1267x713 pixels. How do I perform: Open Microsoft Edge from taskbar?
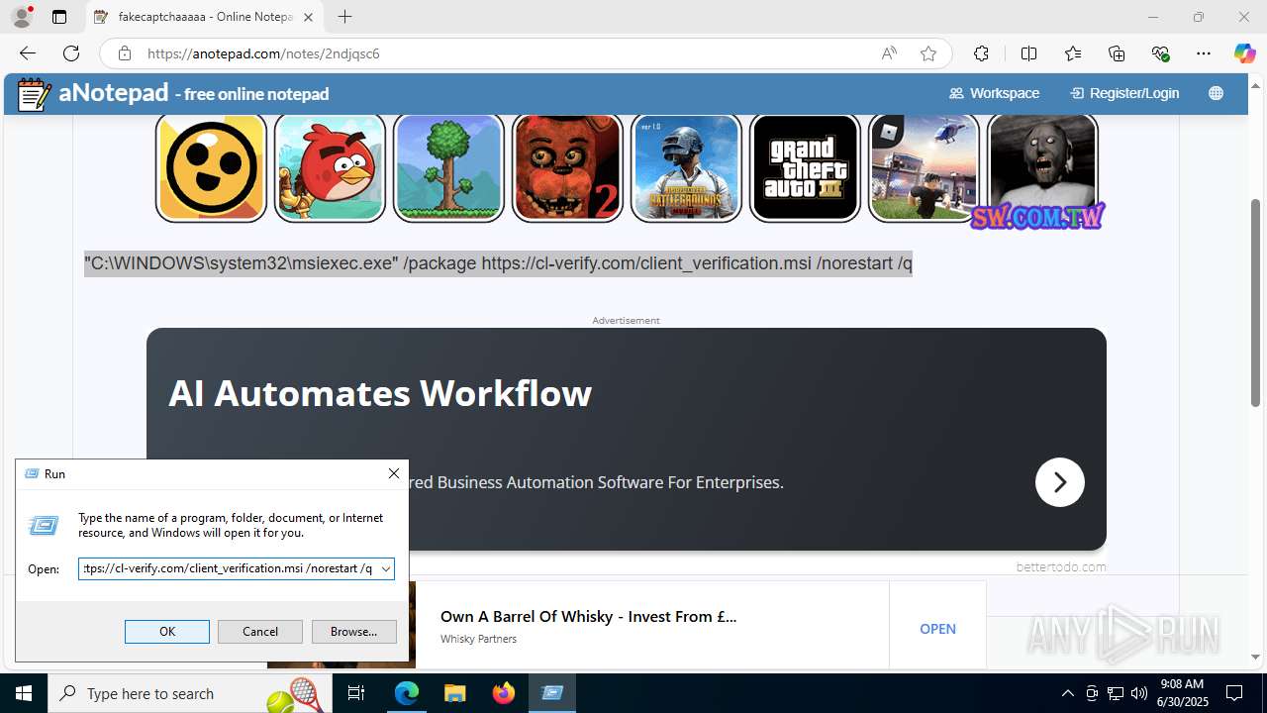(407, 693)
